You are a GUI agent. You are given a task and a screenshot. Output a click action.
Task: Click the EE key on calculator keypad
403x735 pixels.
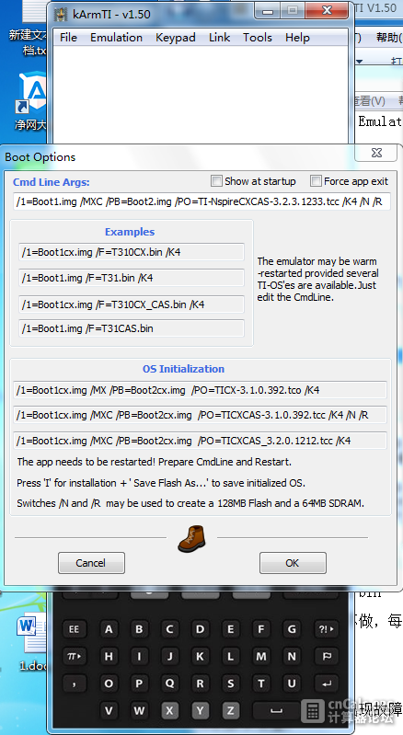click(x=74, y=629)
